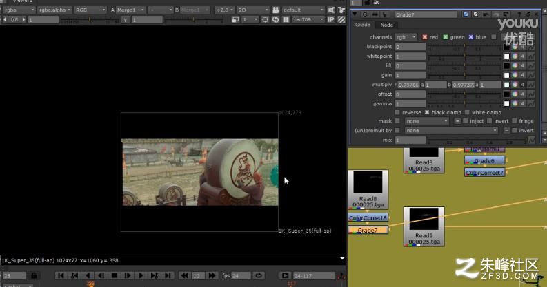Click the Grade7 center node icon
The width and height of the screenshot is (547, 287).
click(365, 14)
